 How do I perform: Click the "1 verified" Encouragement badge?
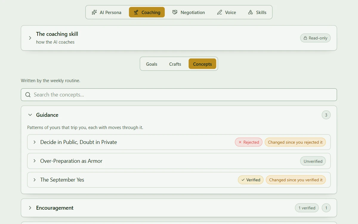pyautogui.click(x=307, y=208)
